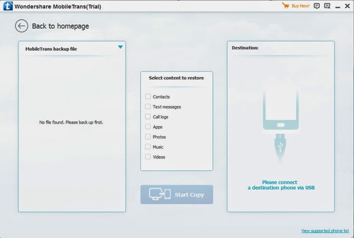Click the 'MobileTrans backup file' label
The width and height of the screenshot is (354, 238).
click(51, 49)
